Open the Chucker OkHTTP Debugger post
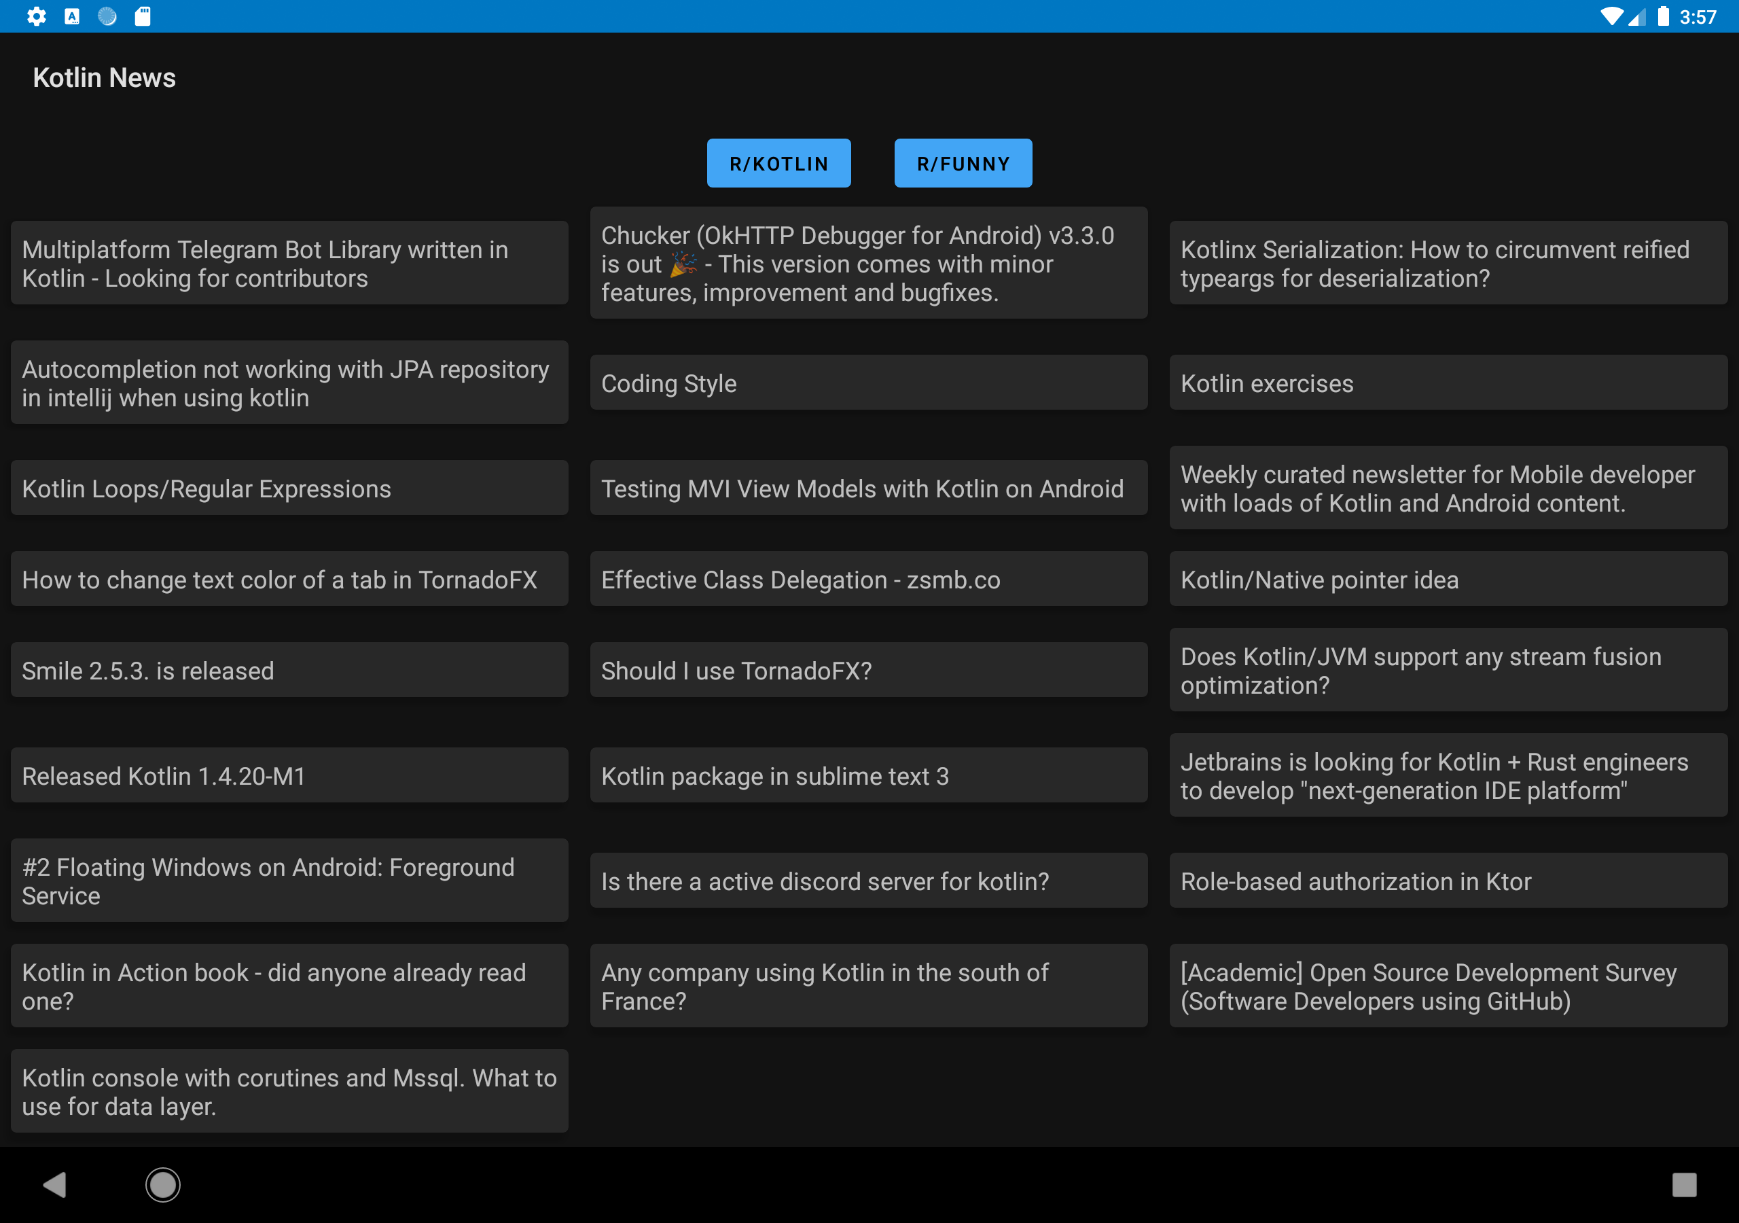Viewport: 1739px width, 1223px height. [868, 263]
